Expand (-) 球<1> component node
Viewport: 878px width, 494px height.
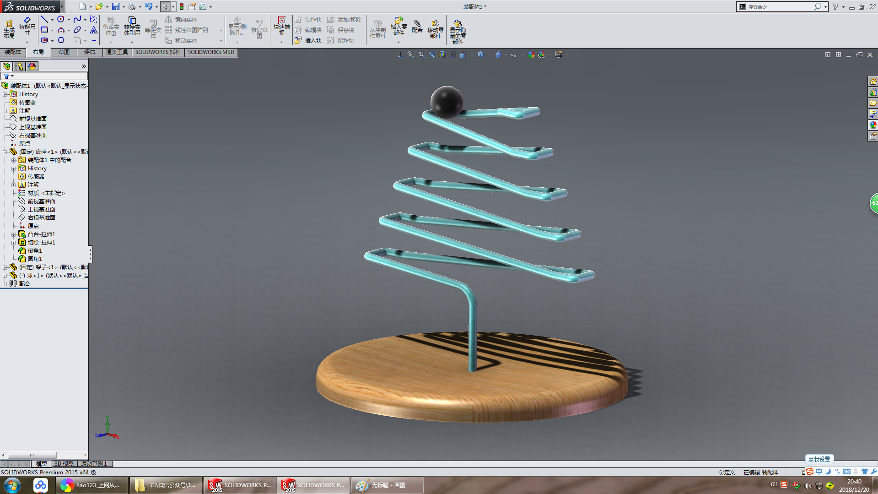(x=5, y=276)
